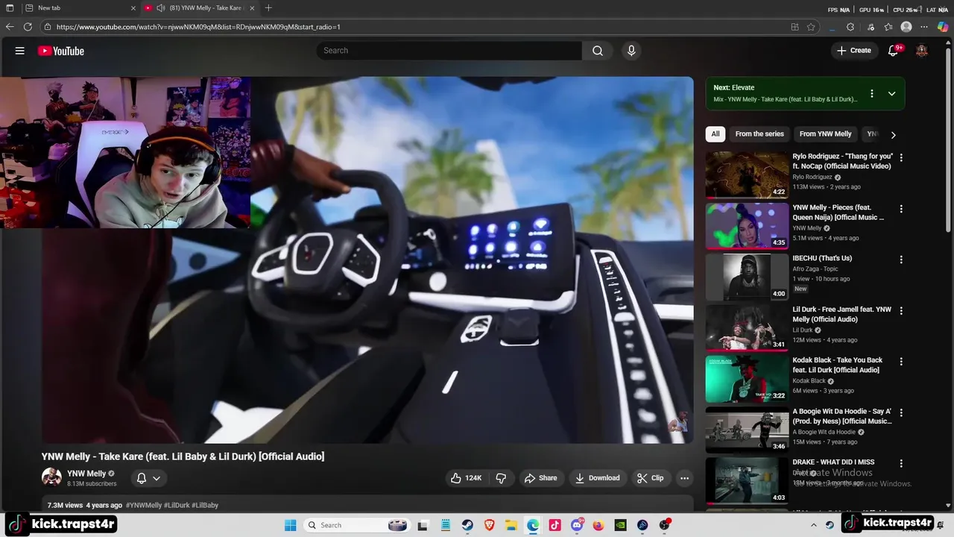Open the Windows Start menu
The image size is (954, 537).
(291, 525)
